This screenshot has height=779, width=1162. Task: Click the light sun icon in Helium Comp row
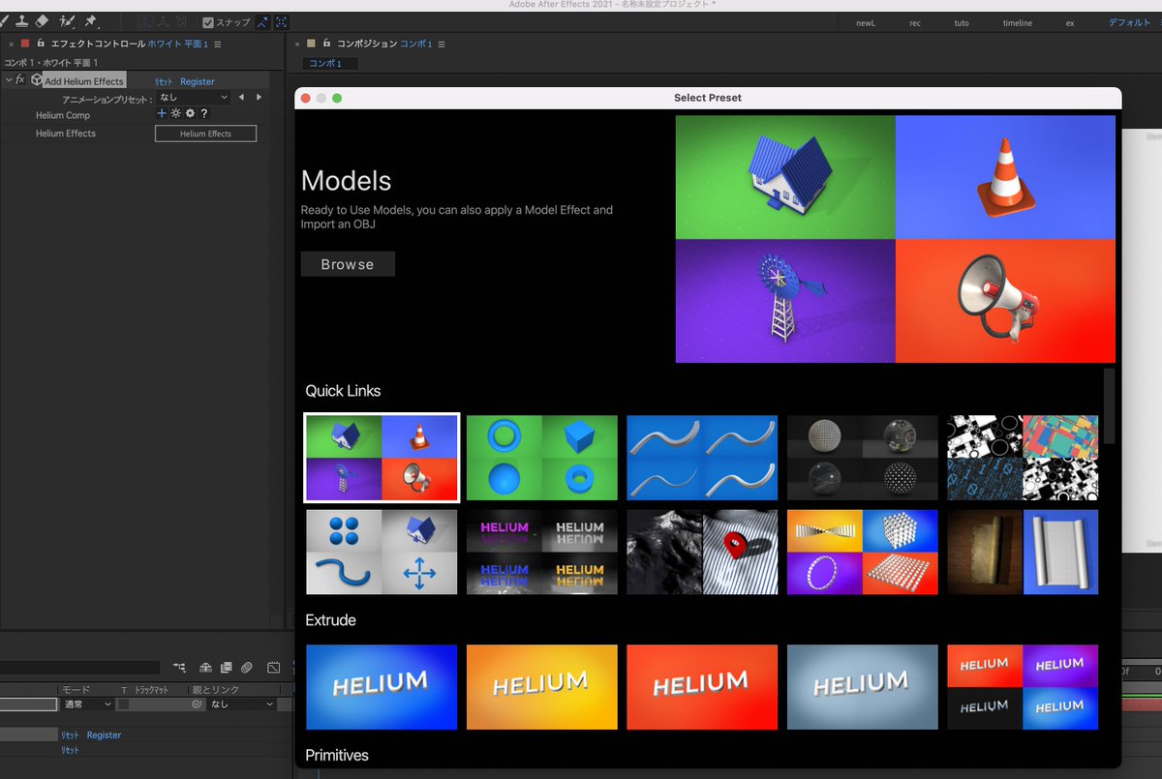(x=176, y=113)
